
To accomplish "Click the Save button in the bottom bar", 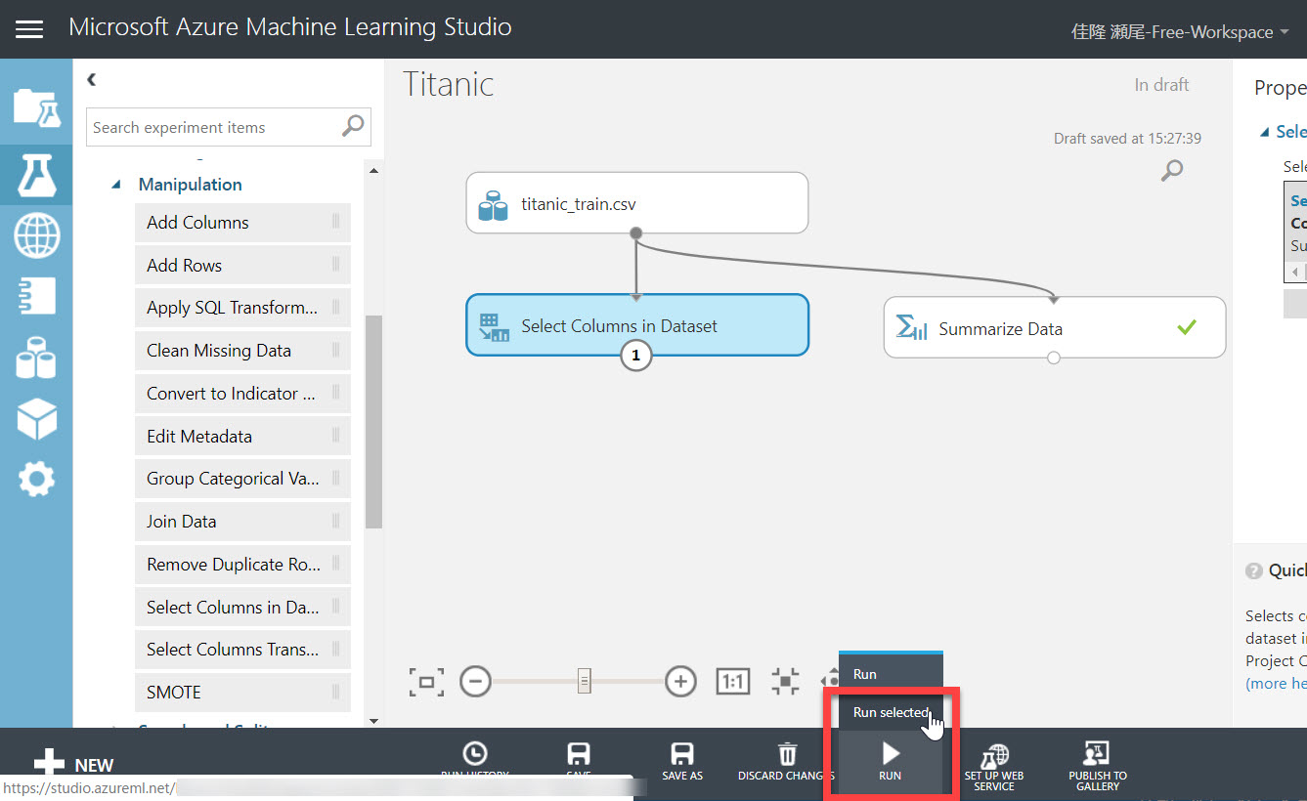I will coord(579,761).
